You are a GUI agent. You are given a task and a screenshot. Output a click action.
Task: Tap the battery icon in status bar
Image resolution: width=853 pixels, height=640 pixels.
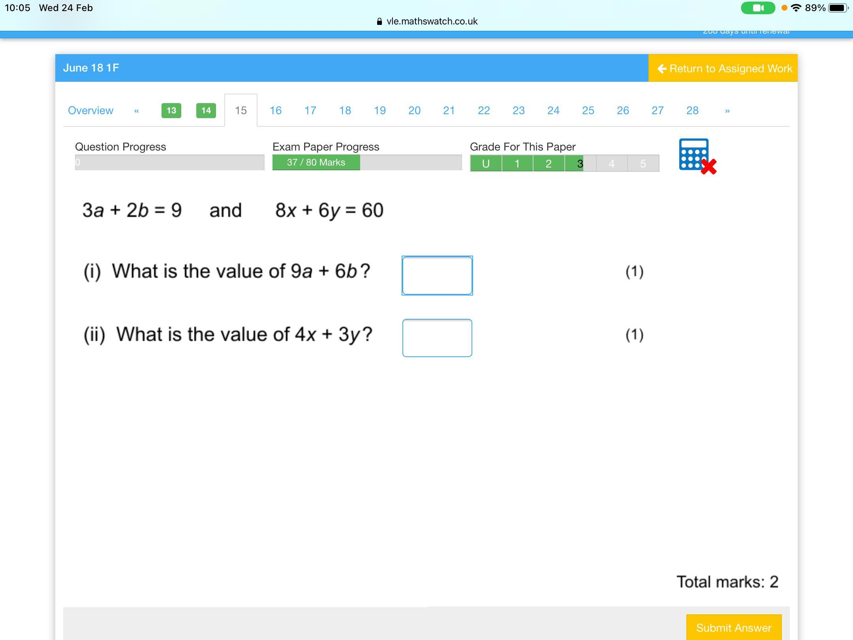(837, 8)
